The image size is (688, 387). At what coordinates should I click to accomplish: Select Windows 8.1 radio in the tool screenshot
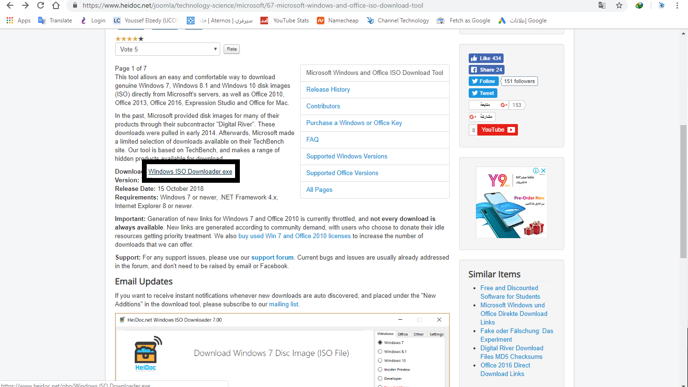[x=380, y=352]
